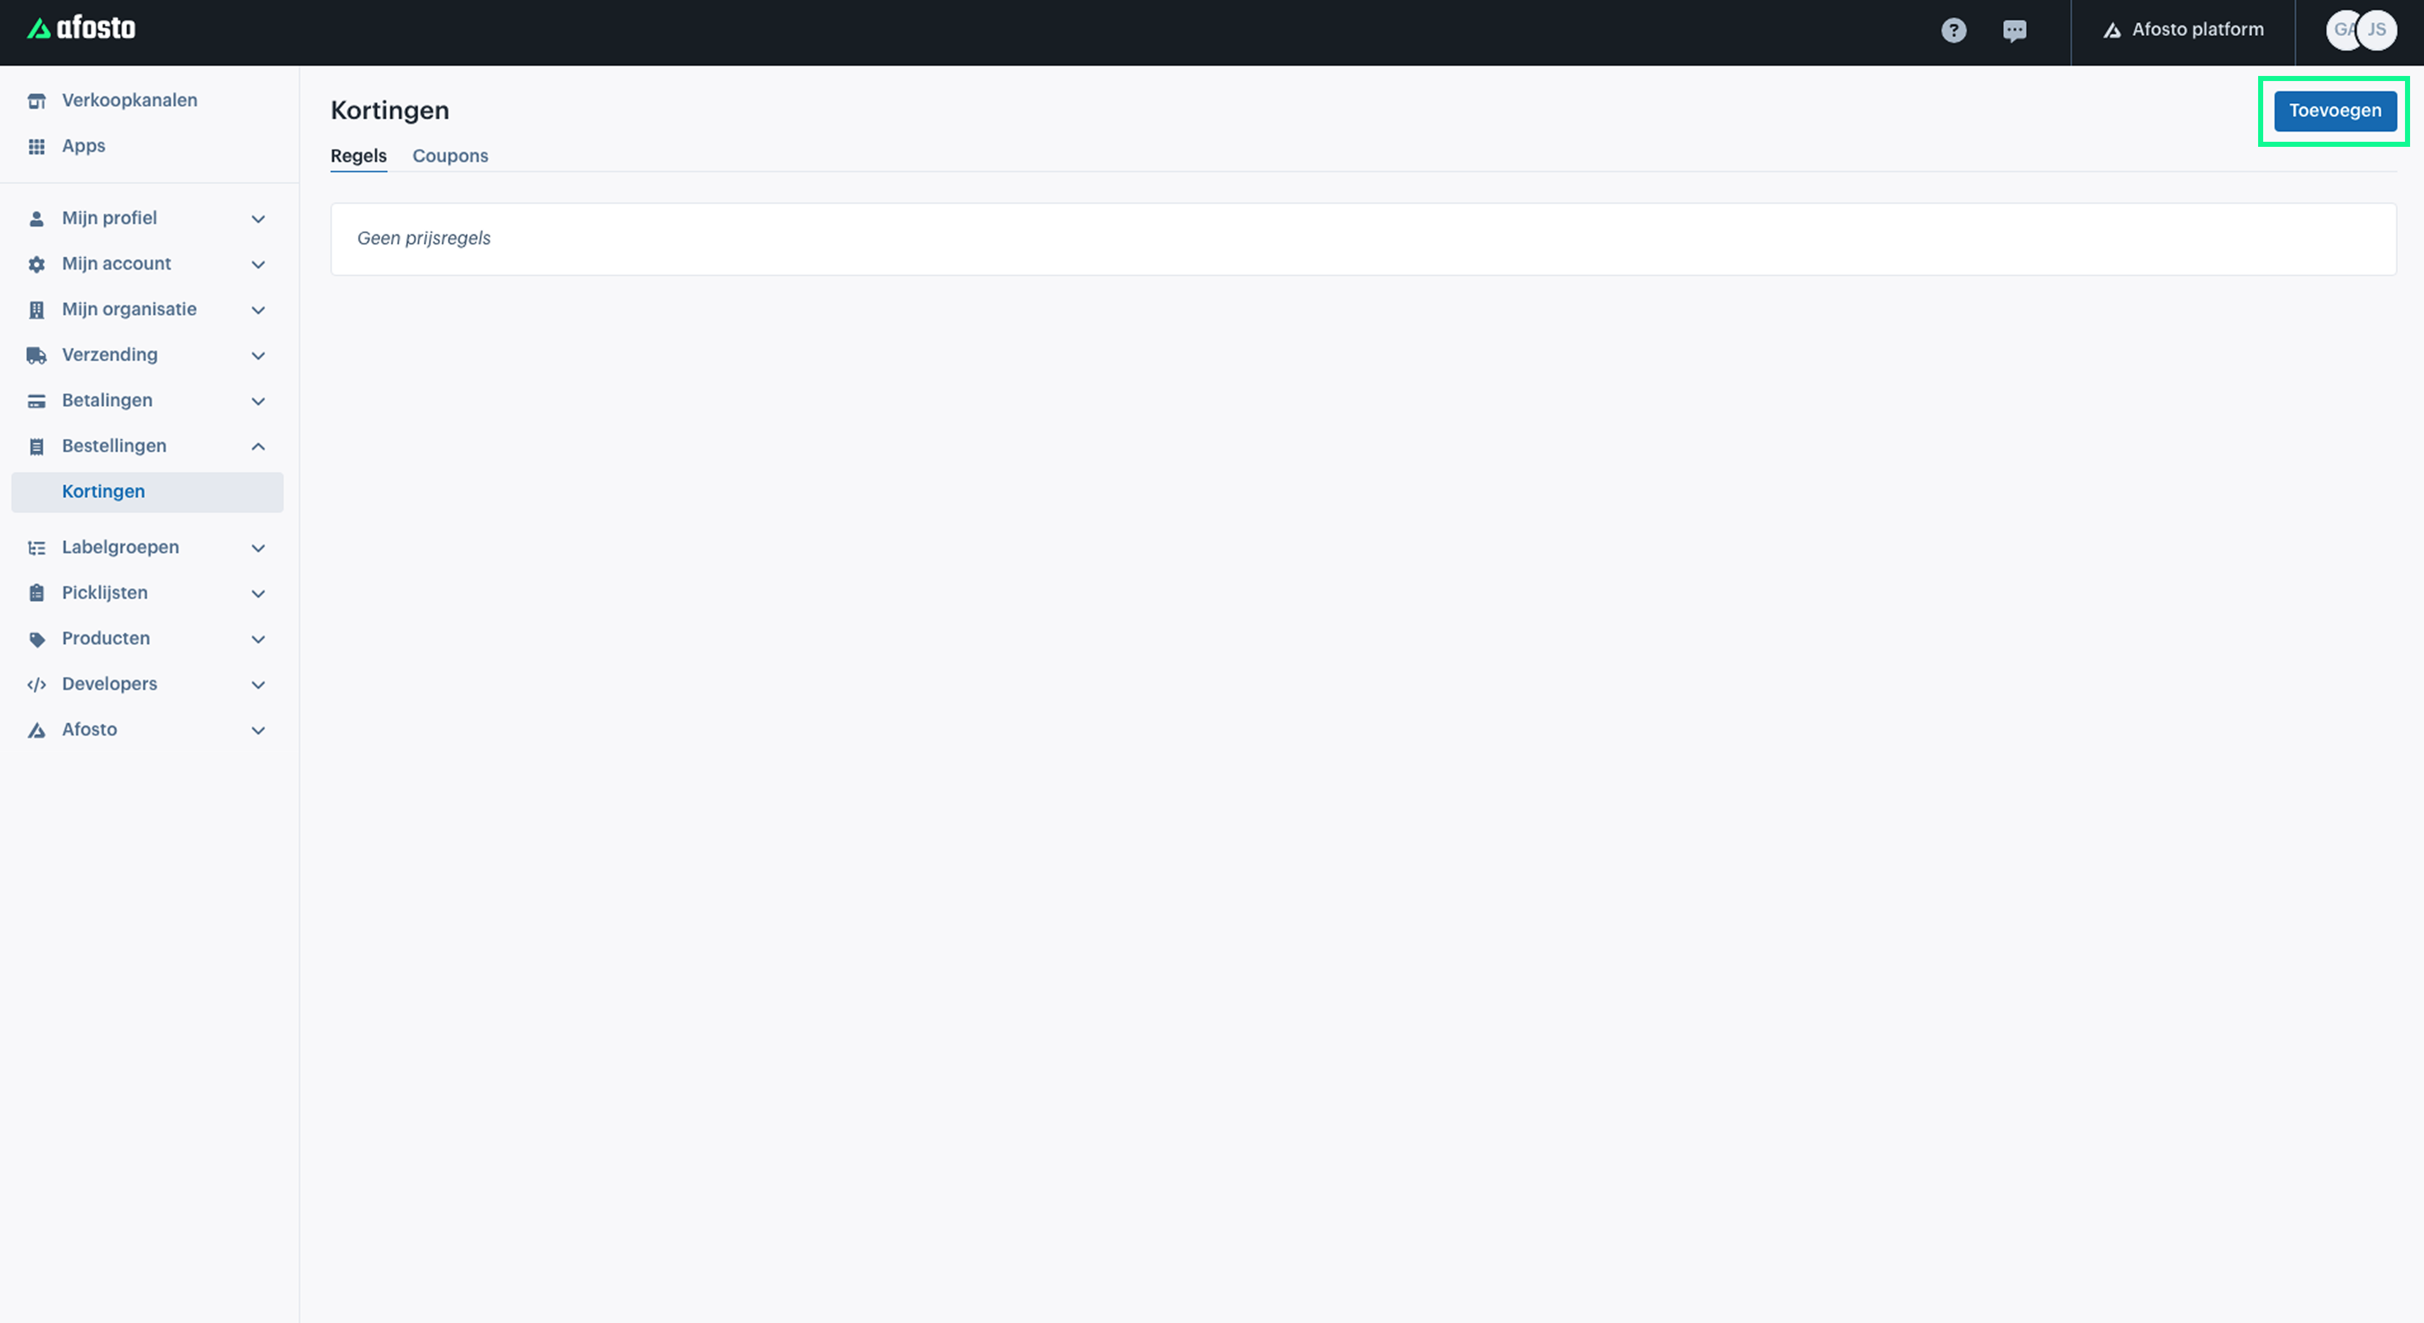2424x1323 pixels.
Task: Click the chat message icon
Action: click(x=2015, y=28)
